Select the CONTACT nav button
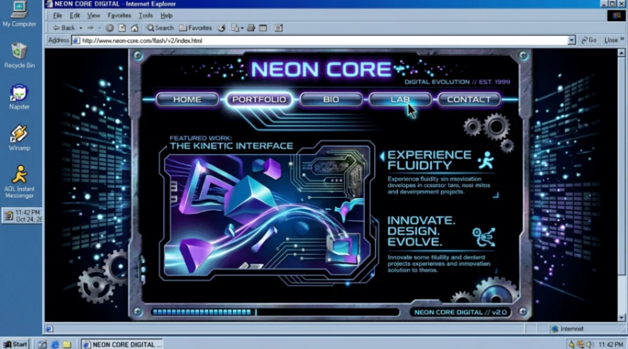The width and height of the screenshot is (628, 349). pyautogui.click(x=469, y=99)
